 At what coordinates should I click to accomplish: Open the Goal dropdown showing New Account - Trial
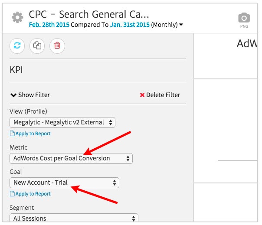(x=64, y=183)
